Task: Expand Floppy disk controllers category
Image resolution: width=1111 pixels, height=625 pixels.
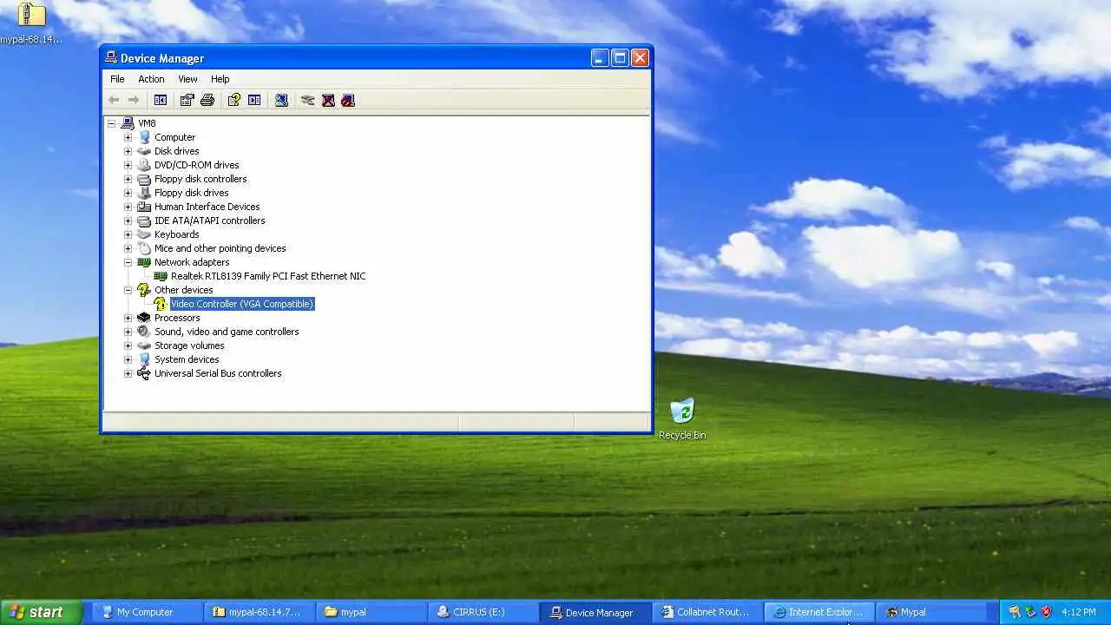Action: 128,179
